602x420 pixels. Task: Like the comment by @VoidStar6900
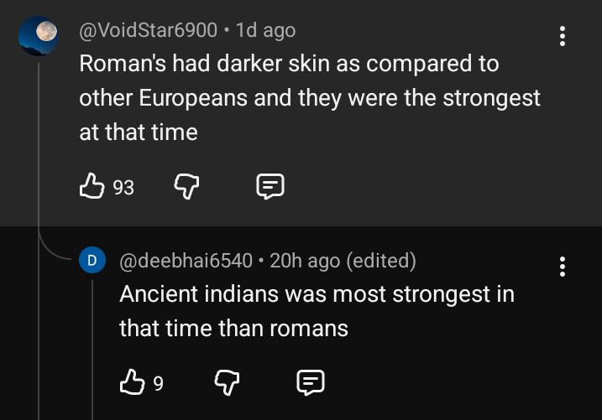click(x=91, y=187)
